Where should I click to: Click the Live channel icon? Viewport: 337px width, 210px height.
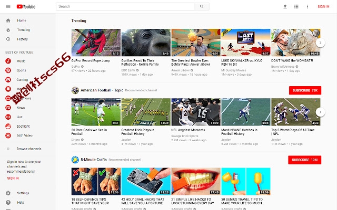tap(8, 117)
